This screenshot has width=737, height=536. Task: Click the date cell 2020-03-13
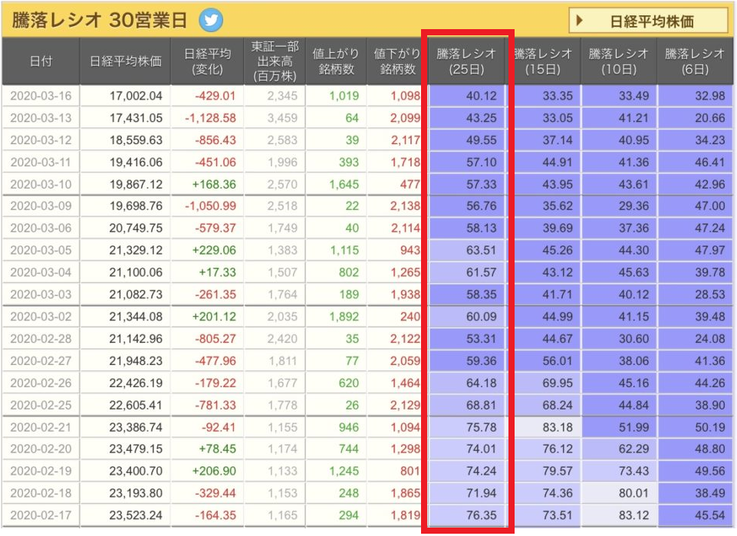tap(41, 118)
